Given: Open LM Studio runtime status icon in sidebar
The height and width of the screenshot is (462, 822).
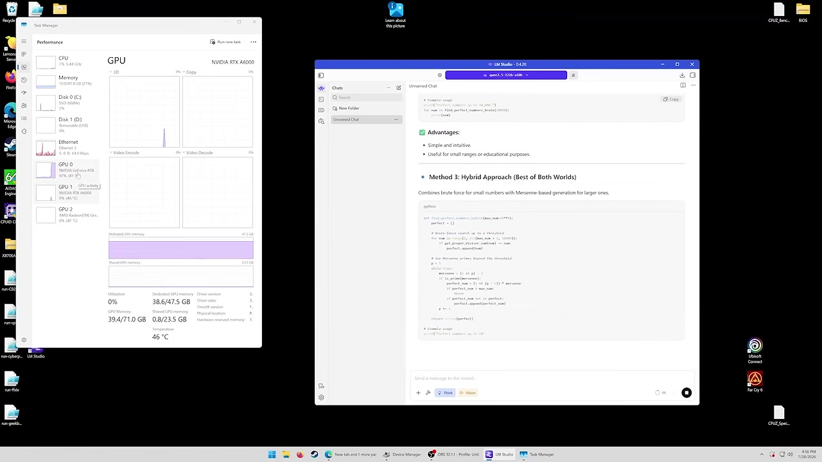Looking at the screenshot, I should [x=321, y=386].
